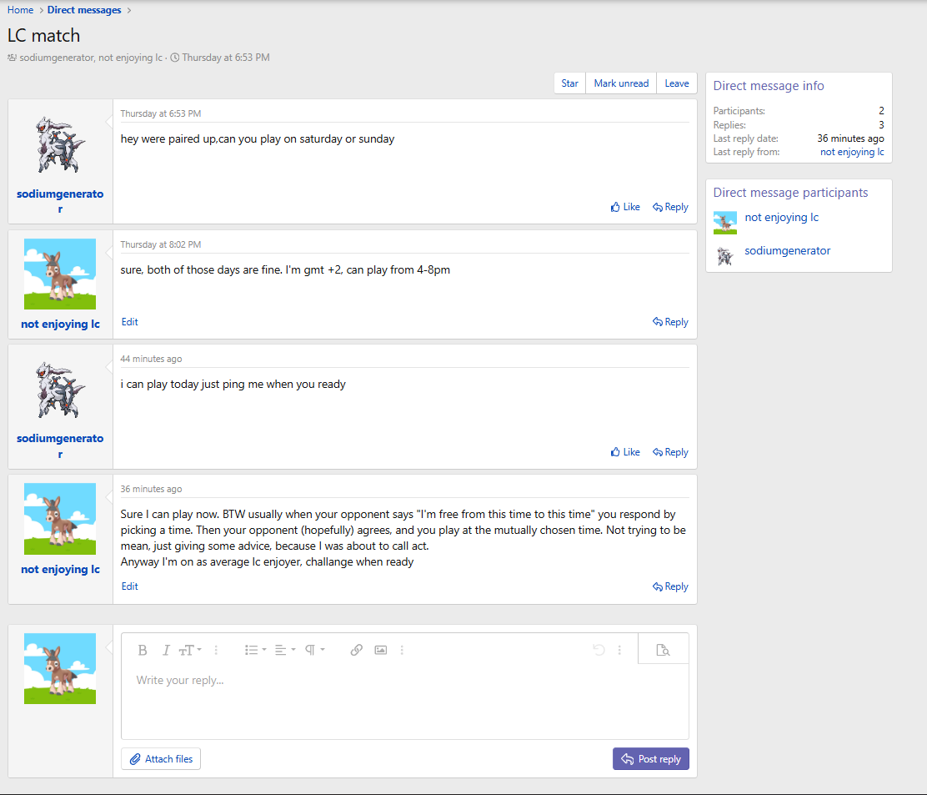Click the undo icon in the editor
The image size is (927, 795).
coord(599,650)
